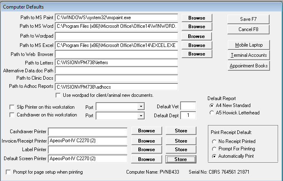The height and width of the screenshot is (181, 283).
Task: Click the Label Printer field
Action: [88, 150]
